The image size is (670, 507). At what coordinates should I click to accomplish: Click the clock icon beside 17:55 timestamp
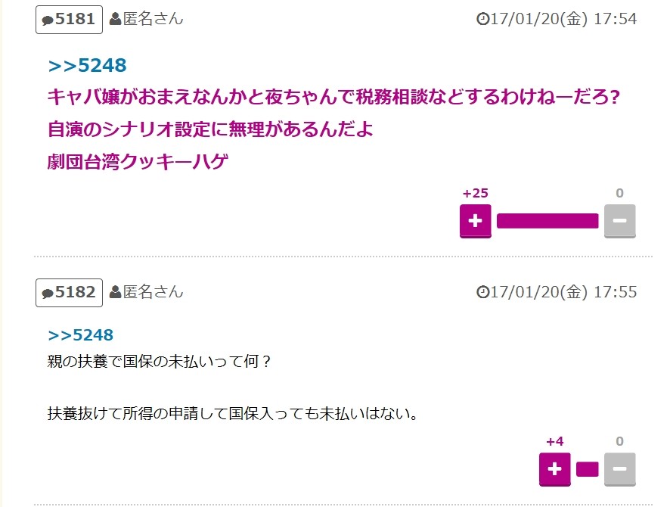[482, 292]
